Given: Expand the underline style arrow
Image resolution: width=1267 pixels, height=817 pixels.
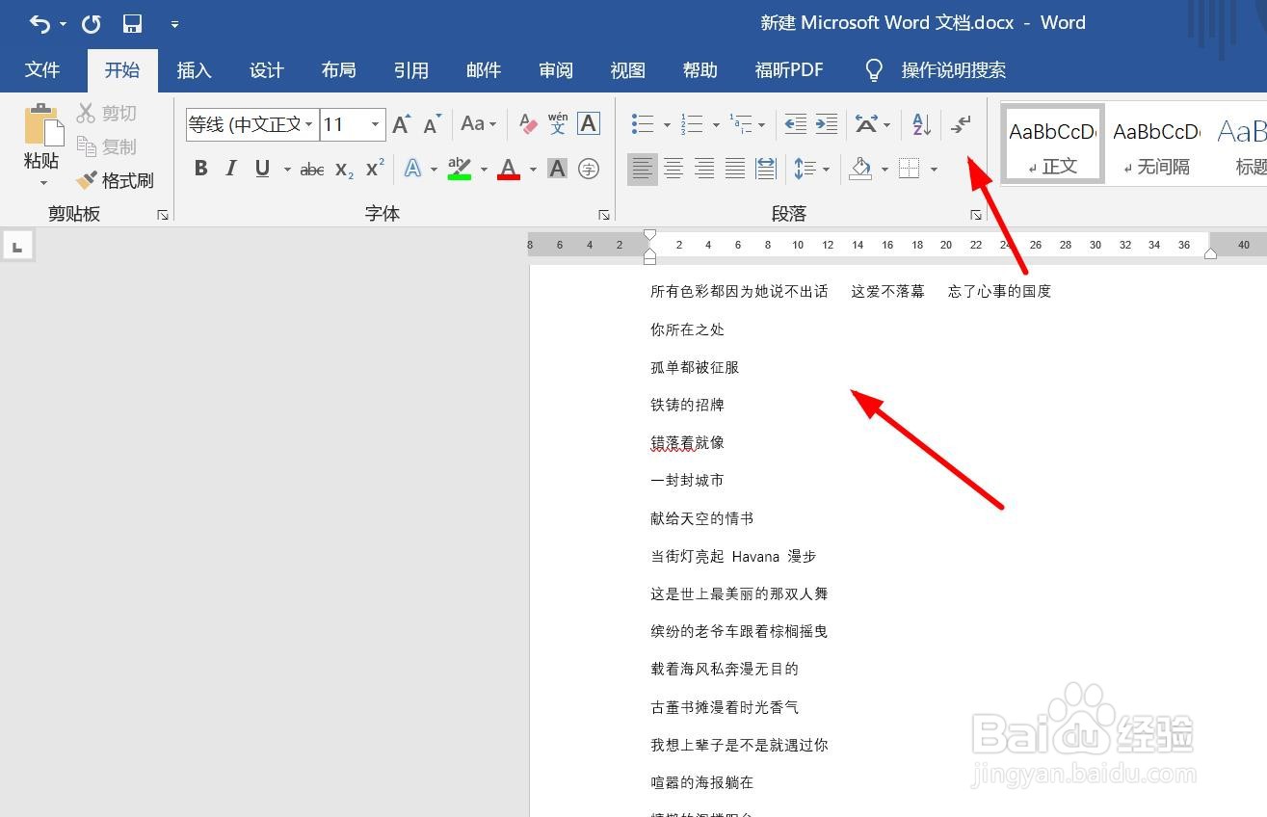Looking at the screenshot, I should (287, 170).
